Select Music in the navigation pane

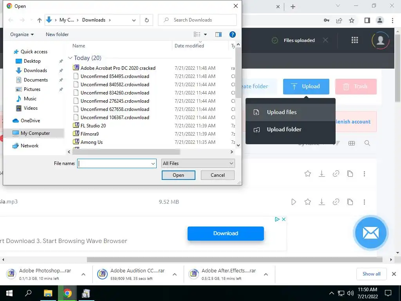point(30,98)
